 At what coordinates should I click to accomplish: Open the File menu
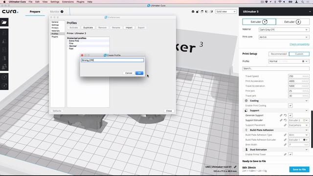click(x=30, y=2)
